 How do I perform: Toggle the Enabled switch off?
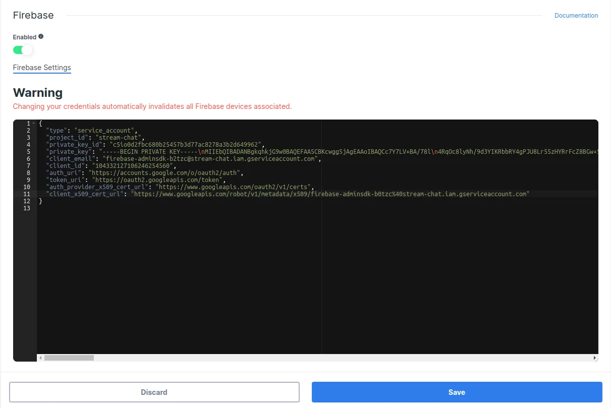23,50
